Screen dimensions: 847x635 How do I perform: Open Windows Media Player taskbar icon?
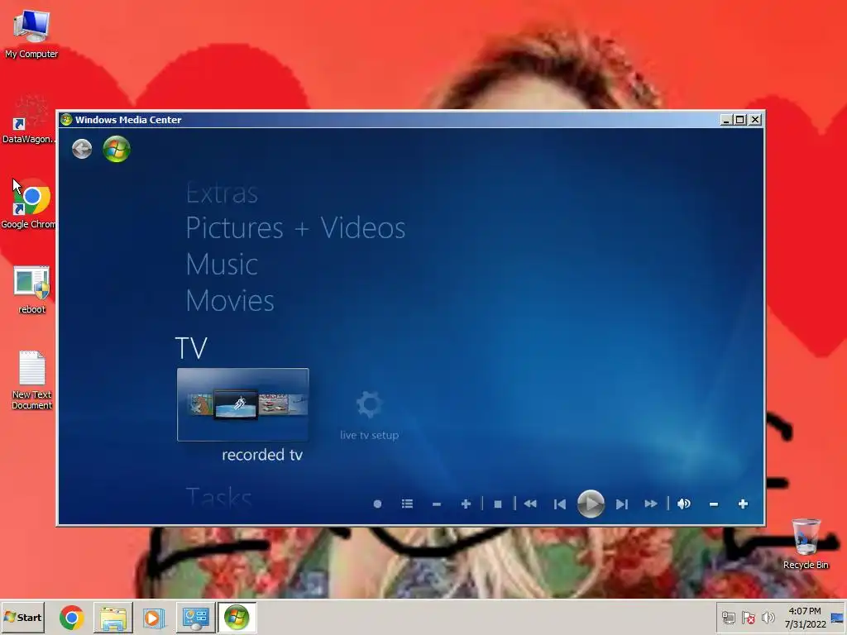point(153,617)
